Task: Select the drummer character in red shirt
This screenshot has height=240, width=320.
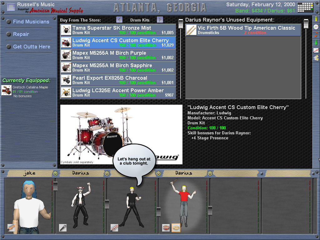Action: click(x=183, y=203)
